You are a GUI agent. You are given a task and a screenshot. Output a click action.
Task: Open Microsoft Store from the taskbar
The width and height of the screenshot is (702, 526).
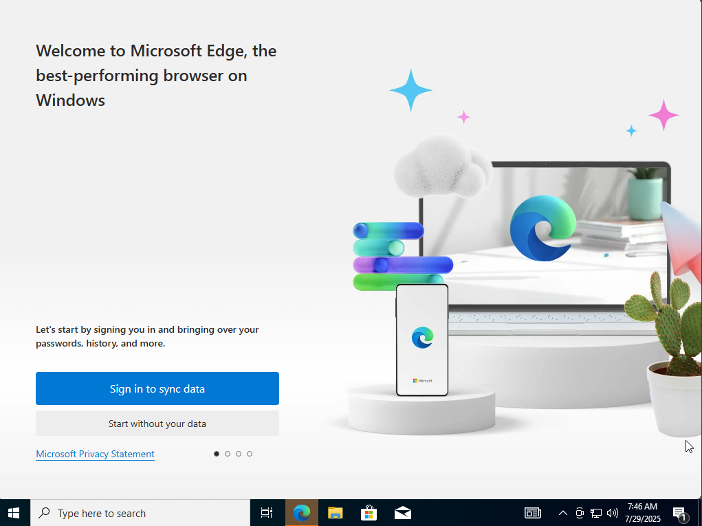point(369,513)
